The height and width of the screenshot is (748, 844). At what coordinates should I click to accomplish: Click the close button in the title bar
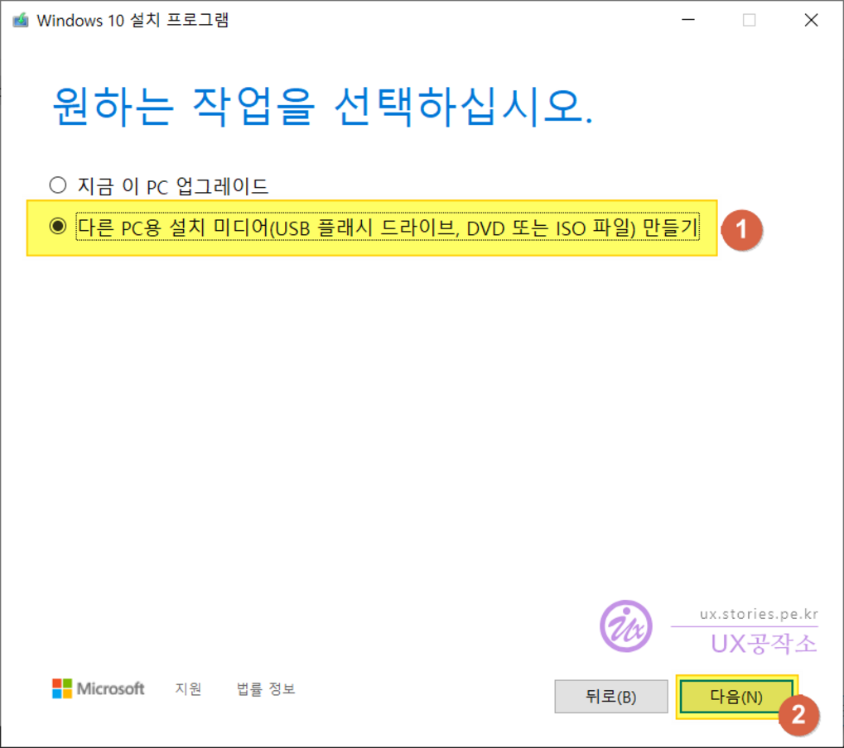(x=811, y=19)
